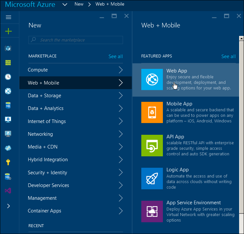Click the scrollbar up arrow

[x=241, y=39]
